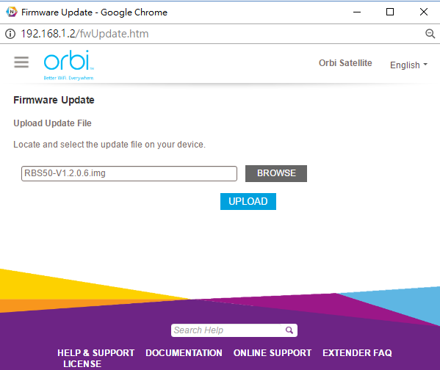The height and width of the screenshot is (370, 440).
Task: Expand the English language dropdown
Action: coord(408,65)
